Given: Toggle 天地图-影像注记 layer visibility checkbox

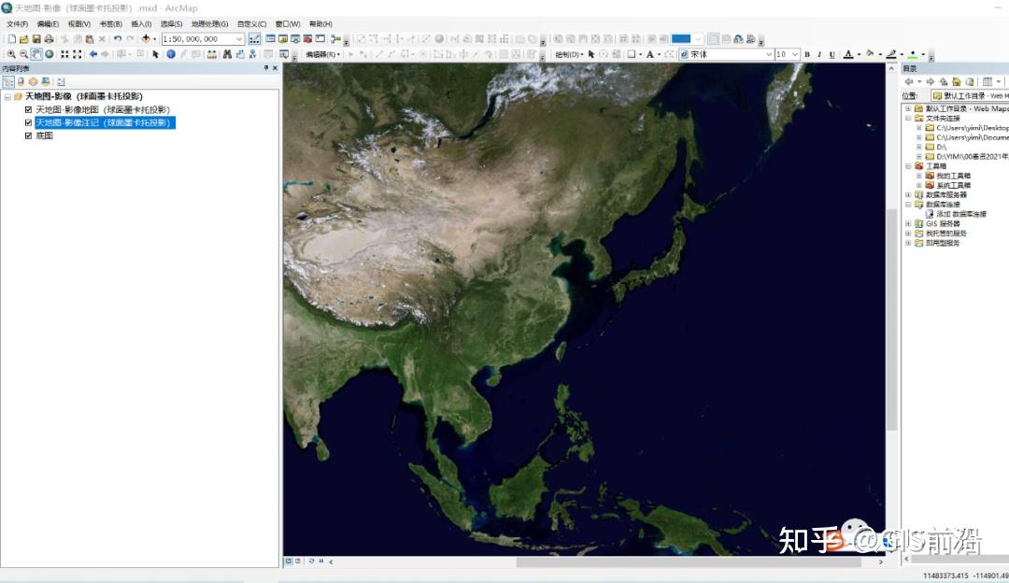Looking at the screenshot, I should tap(28, 123).
